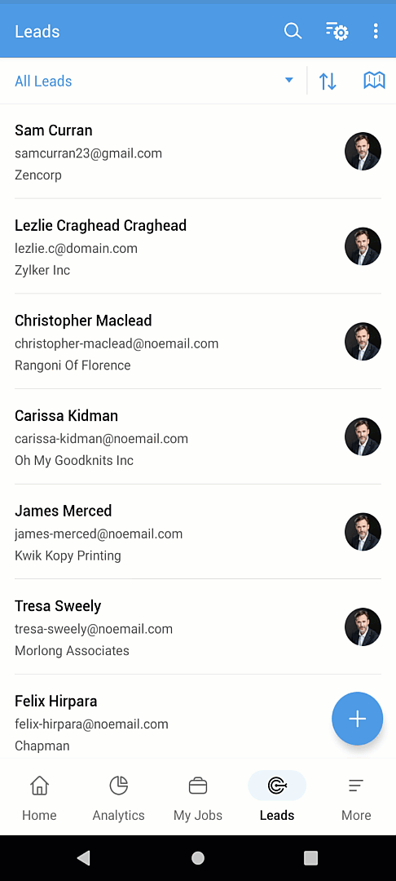This screenshot has width=396, height=881.
Task: Open the More menu tab
Action: click(356, 797)
